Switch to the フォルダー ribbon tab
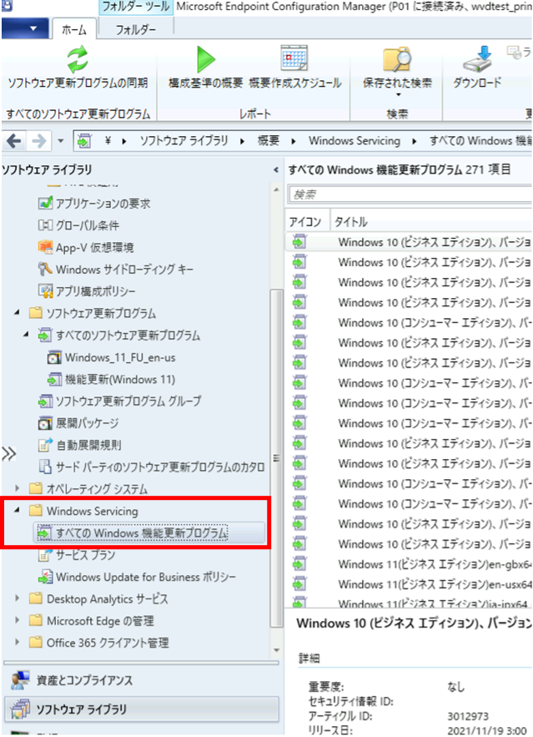 click(x=135, y=29)
